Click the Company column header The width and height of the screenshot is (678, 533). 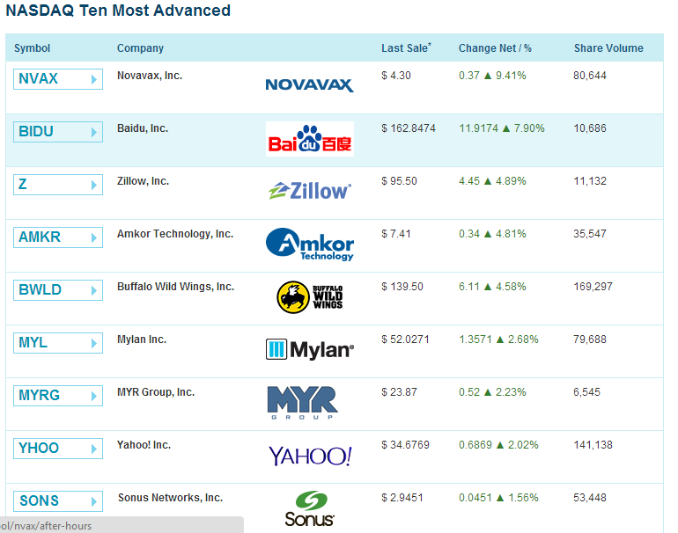[140, 48]
